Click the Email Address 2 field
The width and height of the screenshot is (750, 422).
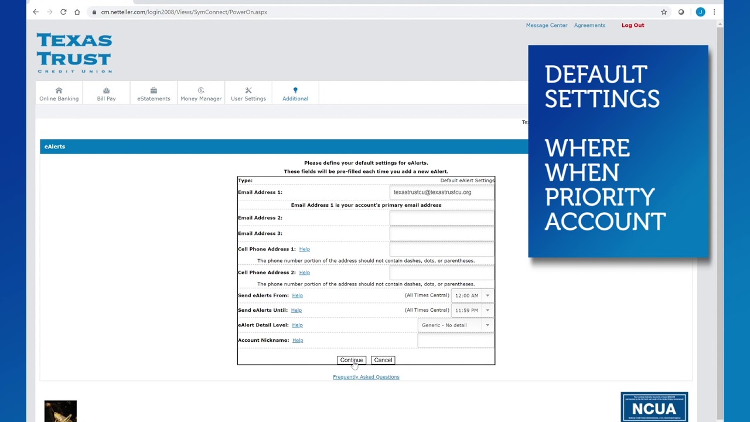tap(442, 218)
